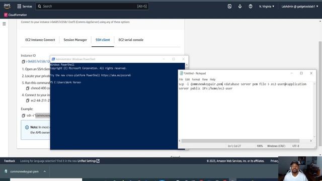Open Notepad View menu
The image size is (322, 181).
[205, 79]
